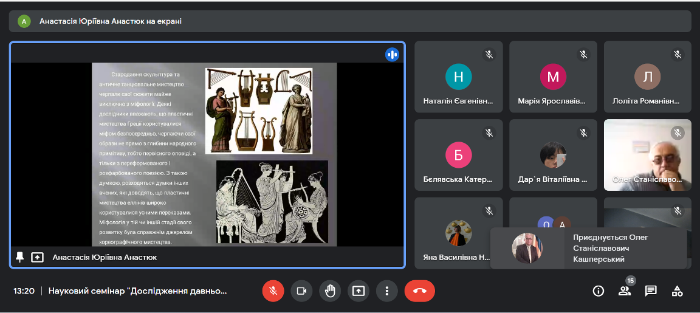The width and height of the screenshot is (700, 313).
Task: Click the joining notification for Олег Станіславович Кашперський
Action: pyautogui.click(x=588, y=248)
